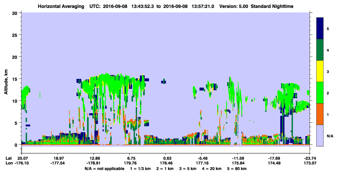Click the 'N/A = not applicable' legend text
The height and width of the screenshot is (176, 344).
pos(105,169)
